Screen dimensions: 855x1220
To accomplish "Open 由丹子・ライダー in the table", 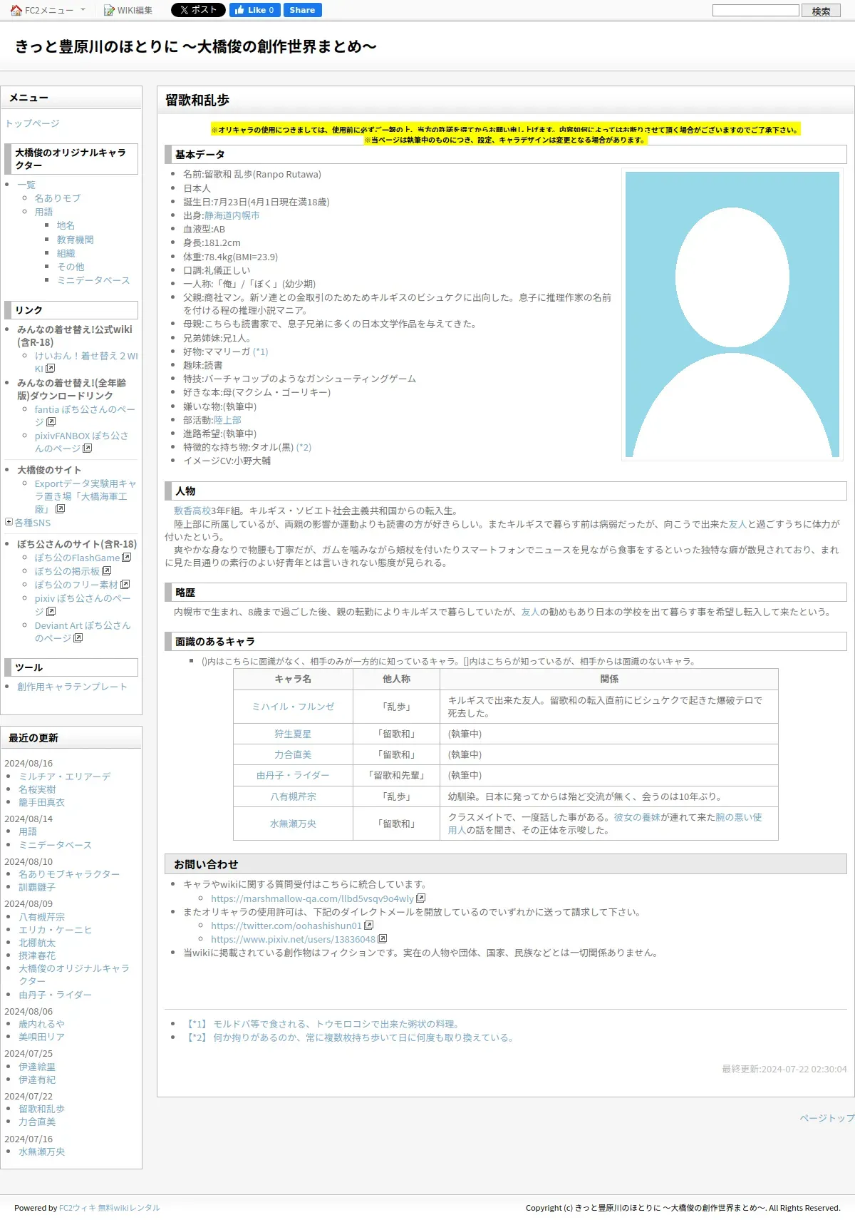I will [293, 775].
